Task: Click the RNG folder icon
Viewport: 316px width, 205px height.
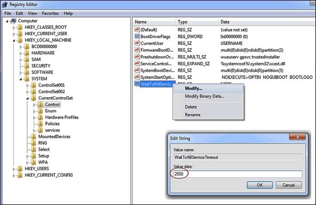Action: click(34, 143)
